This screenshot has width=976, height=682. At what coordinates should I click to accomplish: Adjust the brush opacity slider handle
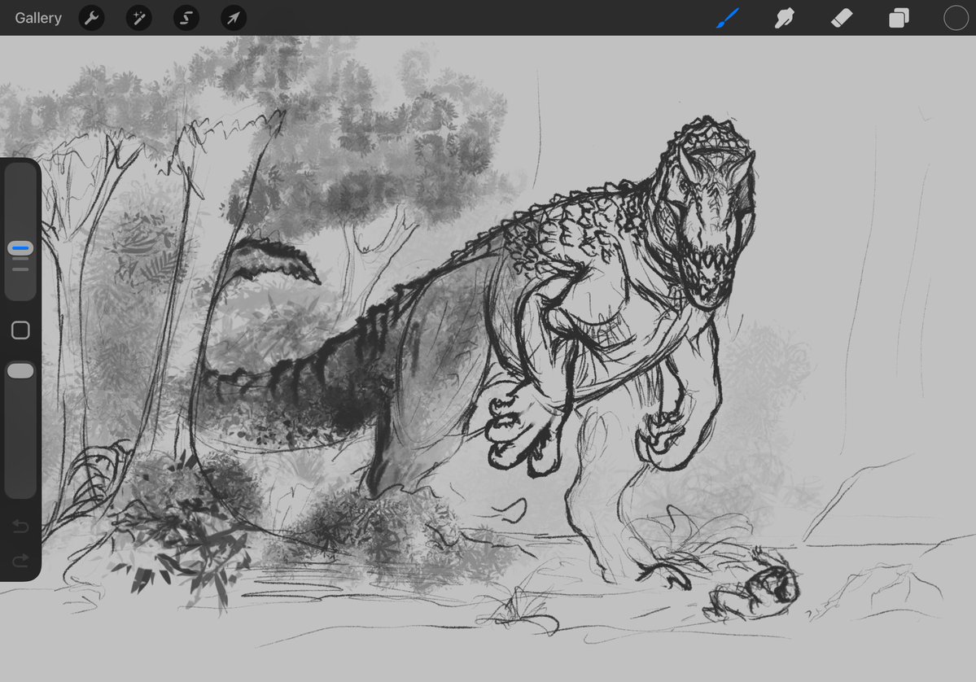click(x=20, y=371)
